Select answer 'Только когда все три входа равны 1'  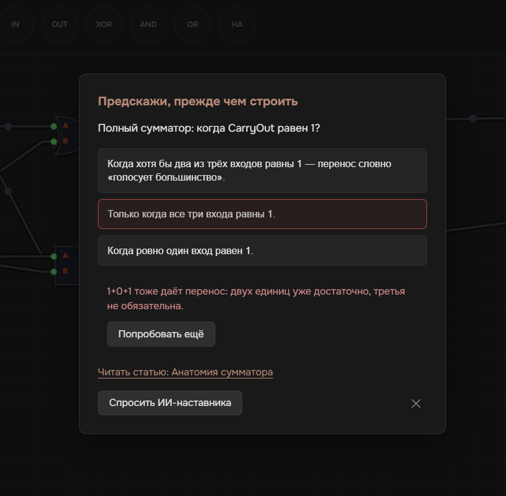[x=262, y=214]
